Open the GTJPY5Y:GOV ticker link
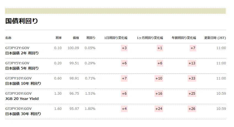 click(x=17, y=63)
